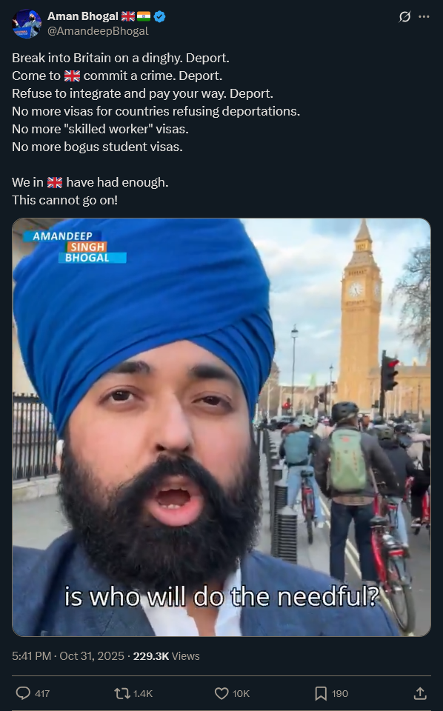Screen dimensions: 443x711
Task: Play the embedded video thumbnail
Action: (x=221, y=427)
